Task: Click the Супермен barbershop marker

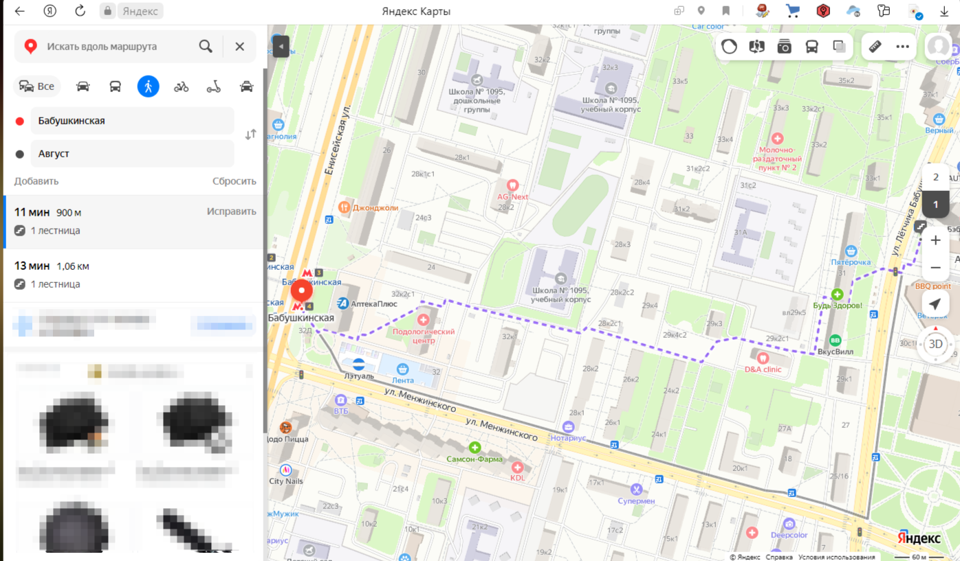Action: (x=637, y=490)
